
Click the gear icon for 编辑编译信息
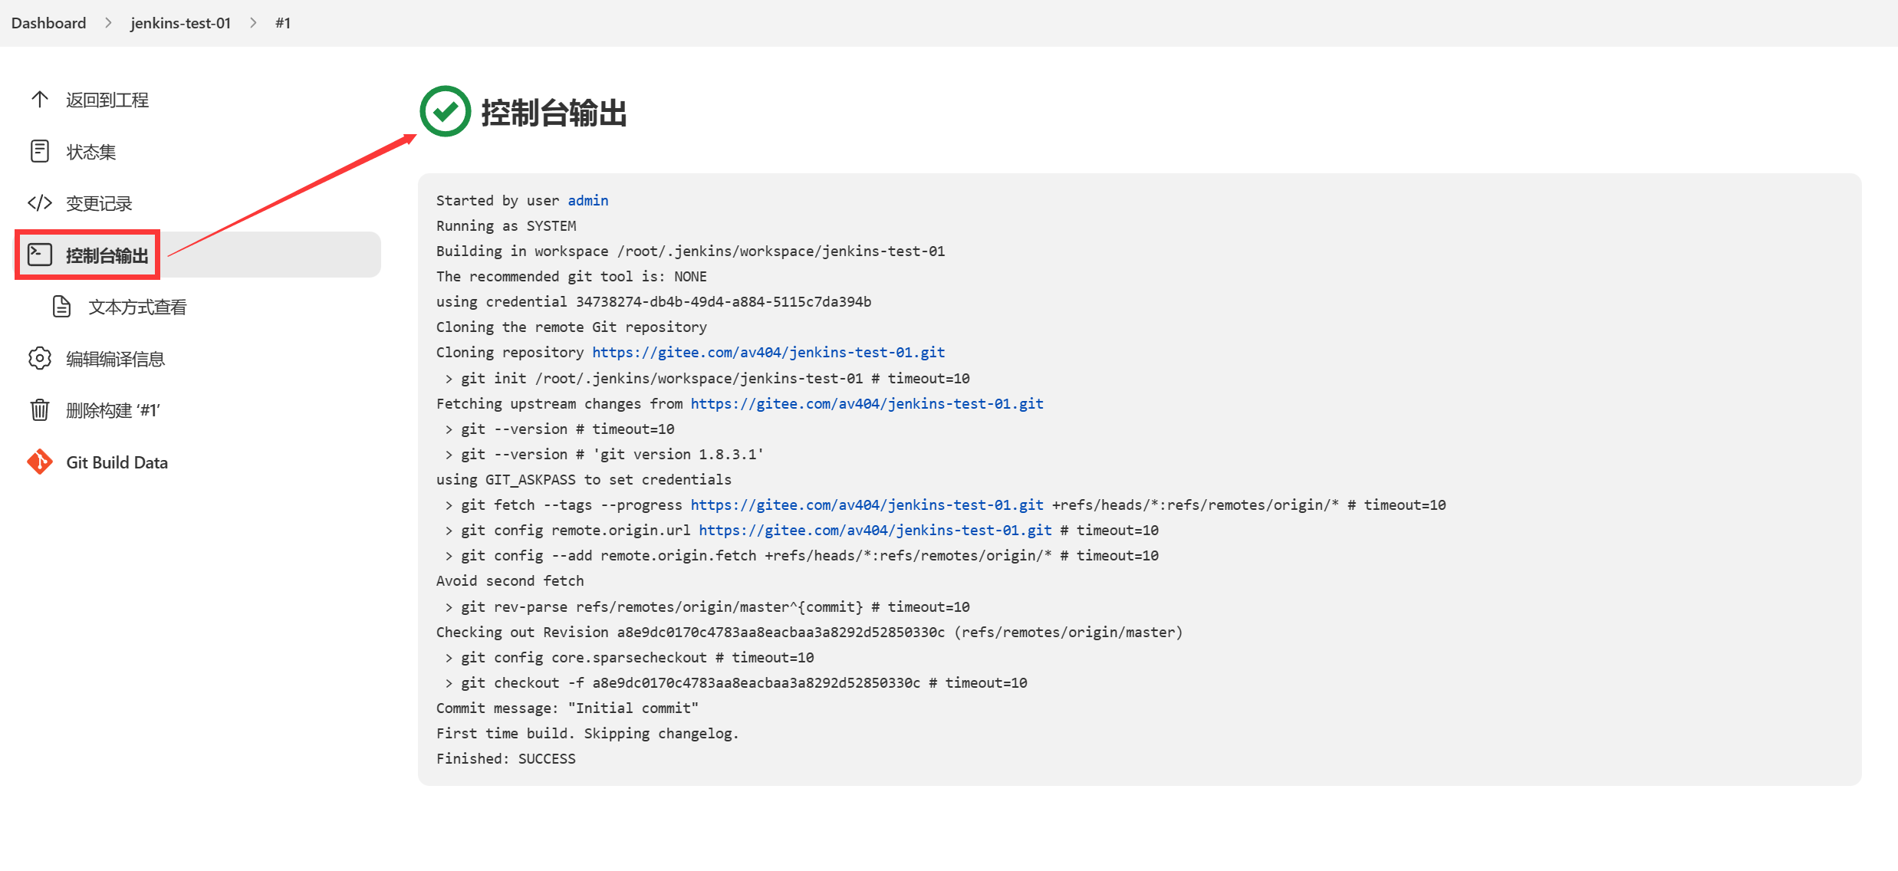pyautogui.click(x=40, y=358)
